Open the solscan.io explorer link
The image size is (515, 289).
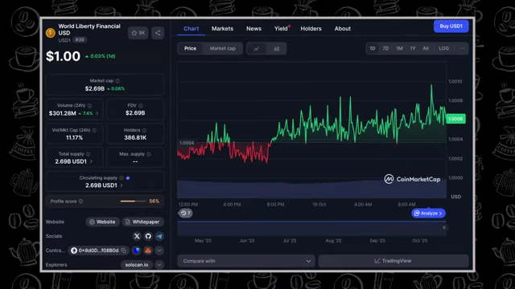137,264
